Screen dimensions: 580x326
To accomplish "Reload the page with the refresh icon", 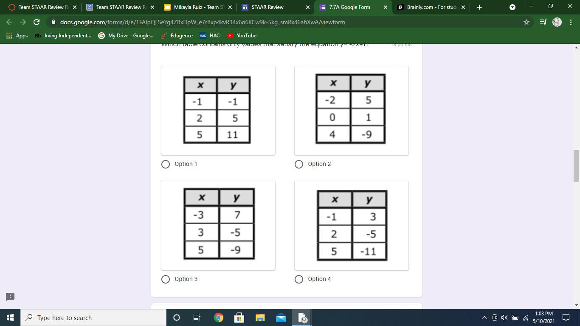I will coord(37,22).
